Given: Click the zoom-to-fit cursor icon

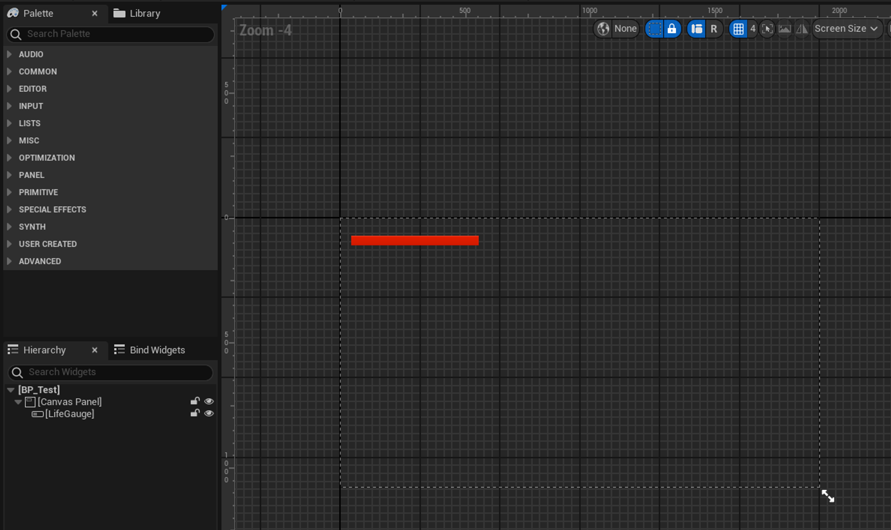Looking at the screenshot, I should 767,29.
